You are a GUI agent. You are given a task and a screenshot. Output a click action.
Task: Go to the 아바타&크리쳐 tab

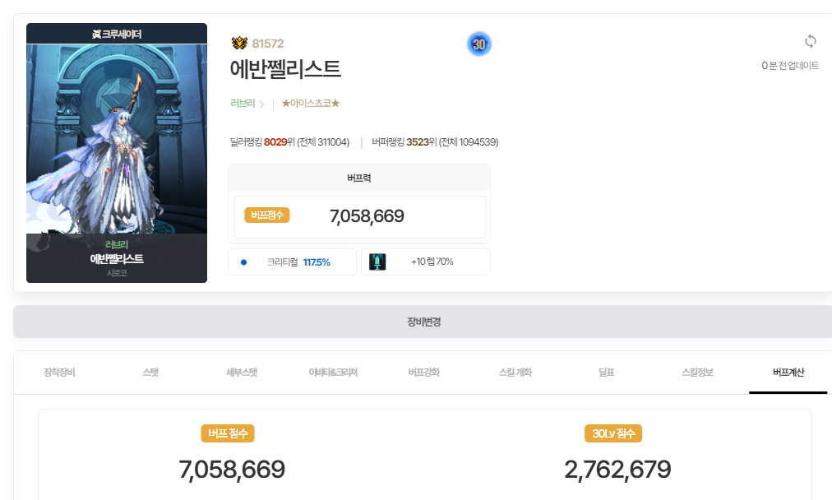(333, 373)
